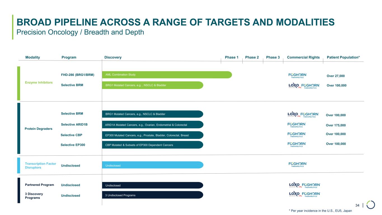The image size is (382, 215).
Task: Click the Foghorn logo in the Selective ARID1B row
Action: coord(297,125)
